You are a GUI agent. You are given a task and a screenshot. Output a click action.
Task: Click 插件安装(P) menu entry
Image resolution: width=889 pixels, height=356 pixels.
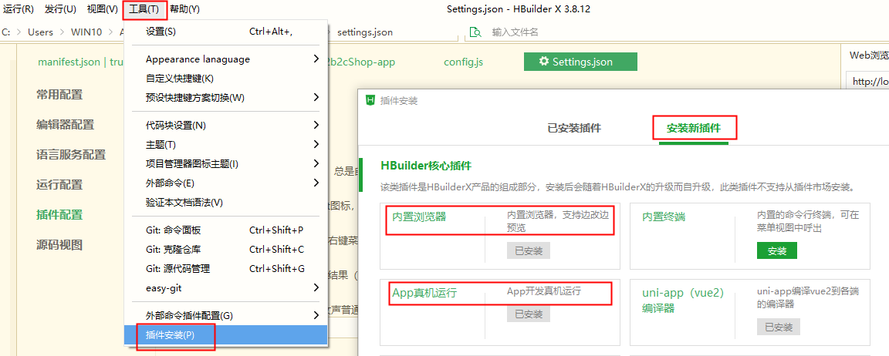click(225, 334)
